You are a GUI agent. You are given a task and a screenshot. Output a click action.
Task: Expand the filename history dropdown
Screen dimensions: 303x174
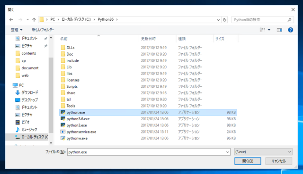[228, 152]
